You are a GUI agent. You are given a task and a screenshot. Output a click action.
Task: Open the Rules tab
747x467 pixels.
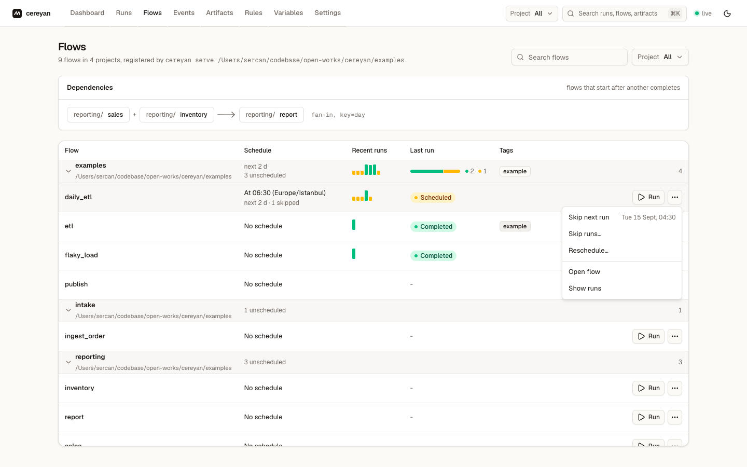(254, 13)
